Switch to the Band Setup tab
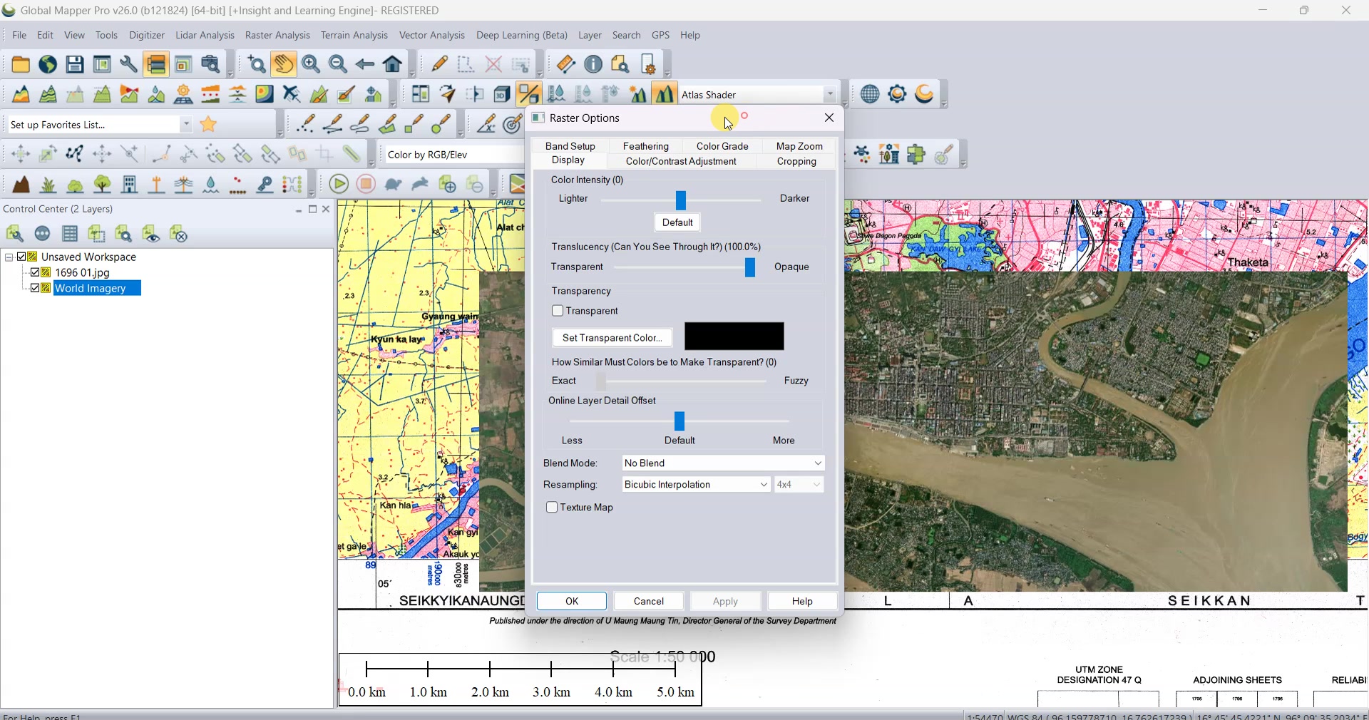 (x=570, y=146)
